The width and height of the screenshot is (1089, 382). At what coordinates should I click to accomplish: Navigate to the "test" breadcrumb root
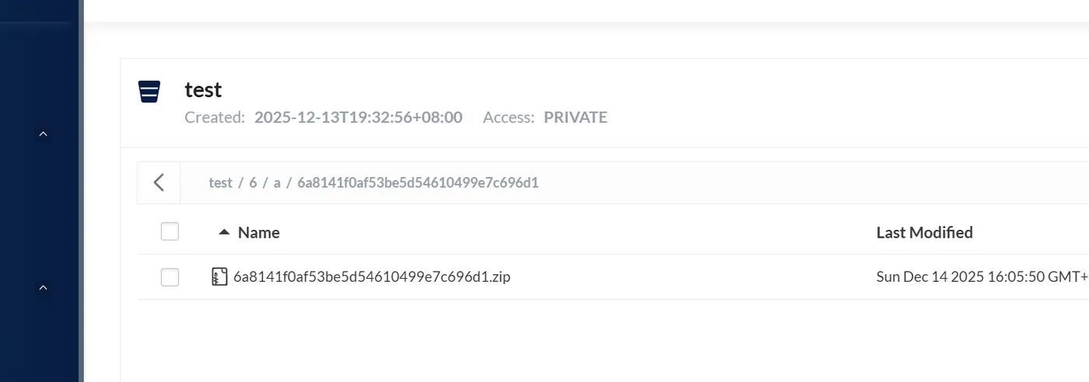[220, 183]
